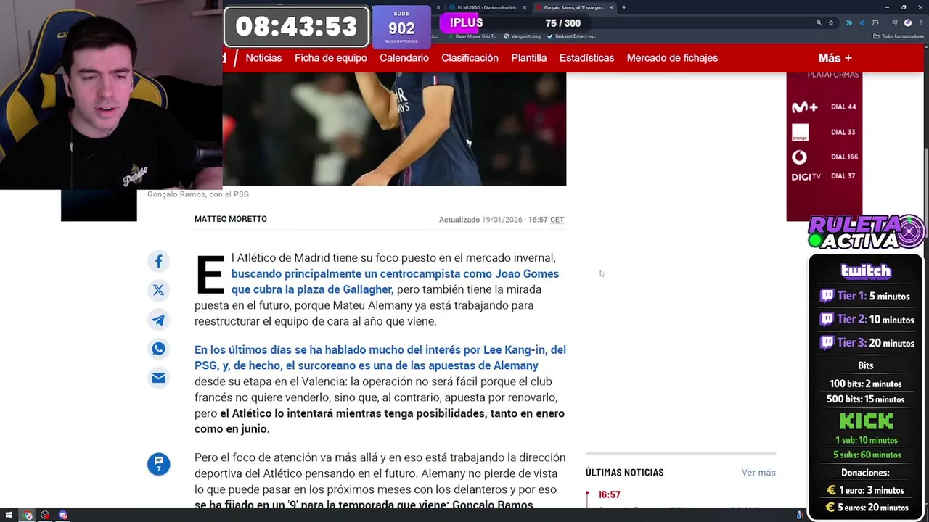Click the blue sound extension icon

pyautogui.click(x=862, y=23)
